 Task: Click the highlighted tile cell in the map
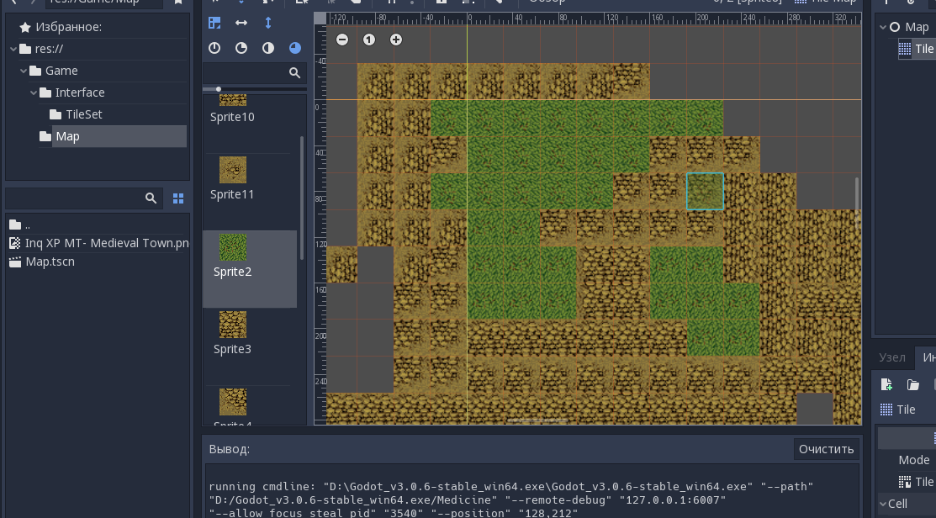pyautogui.click(x=705, y=192)
